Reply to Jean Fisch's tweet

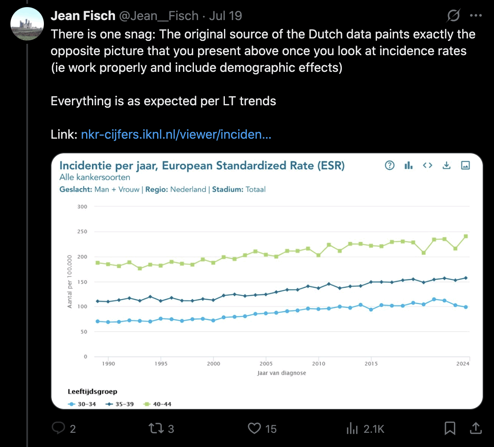59,428
